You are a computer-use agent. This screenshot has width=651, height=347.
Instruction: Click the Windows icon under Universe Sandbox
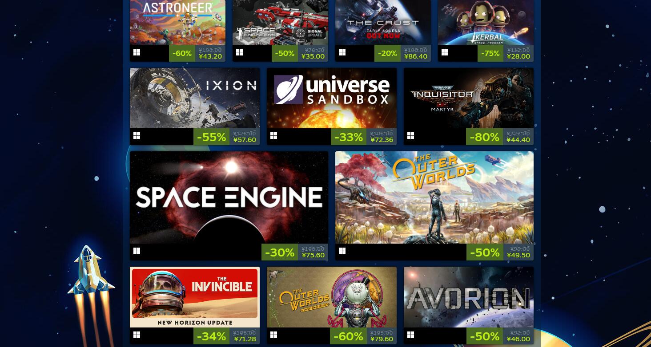point(274,136)
